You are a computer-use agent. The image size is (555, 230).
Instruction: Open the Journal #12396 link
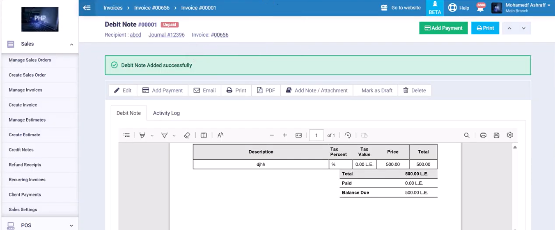[166, 35]
